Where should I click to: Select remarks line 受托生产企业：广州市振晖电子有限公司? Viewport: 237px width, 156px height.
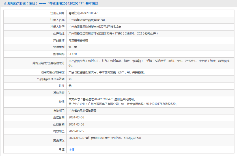[123, 104]
